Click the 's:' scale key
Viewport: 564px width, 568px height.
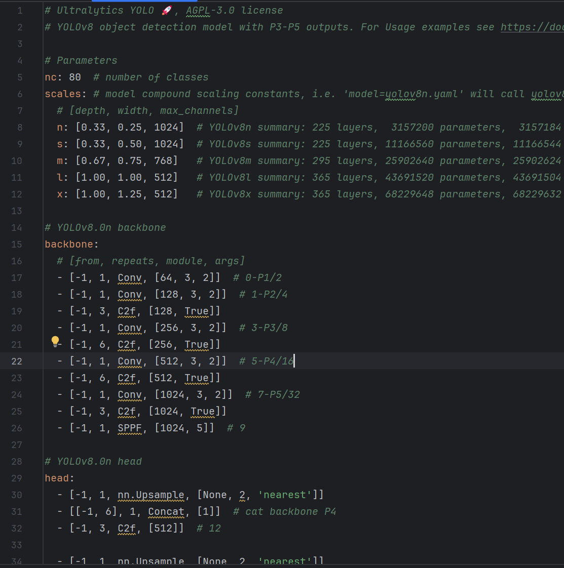click(x=63, y=144)
